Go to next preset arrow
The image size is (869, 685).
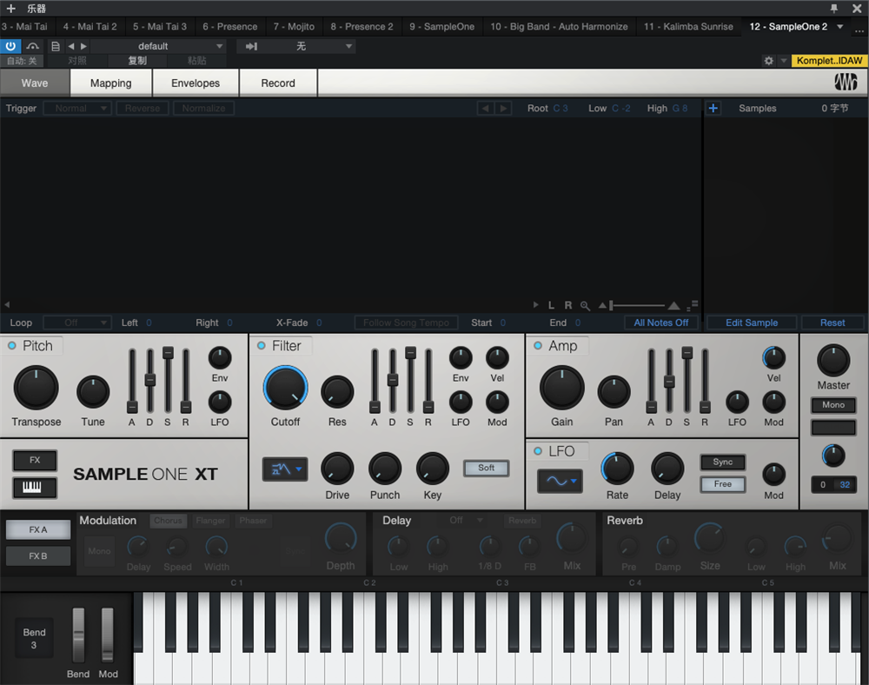pos(83,46)
